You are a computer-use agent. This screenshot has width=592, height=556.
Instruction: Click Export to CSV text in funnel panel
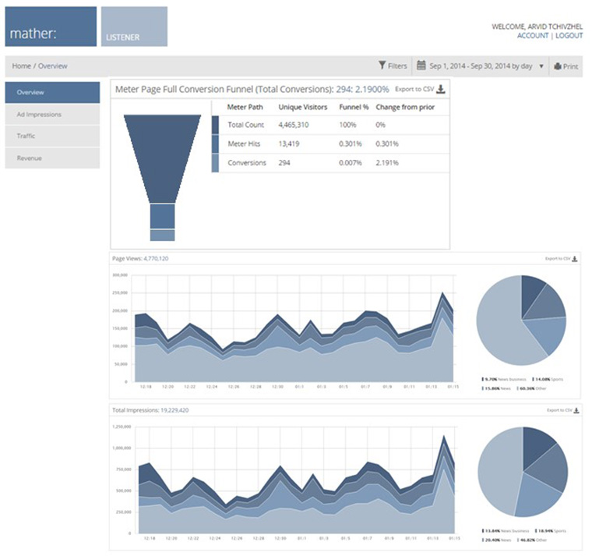coord(414,89)
